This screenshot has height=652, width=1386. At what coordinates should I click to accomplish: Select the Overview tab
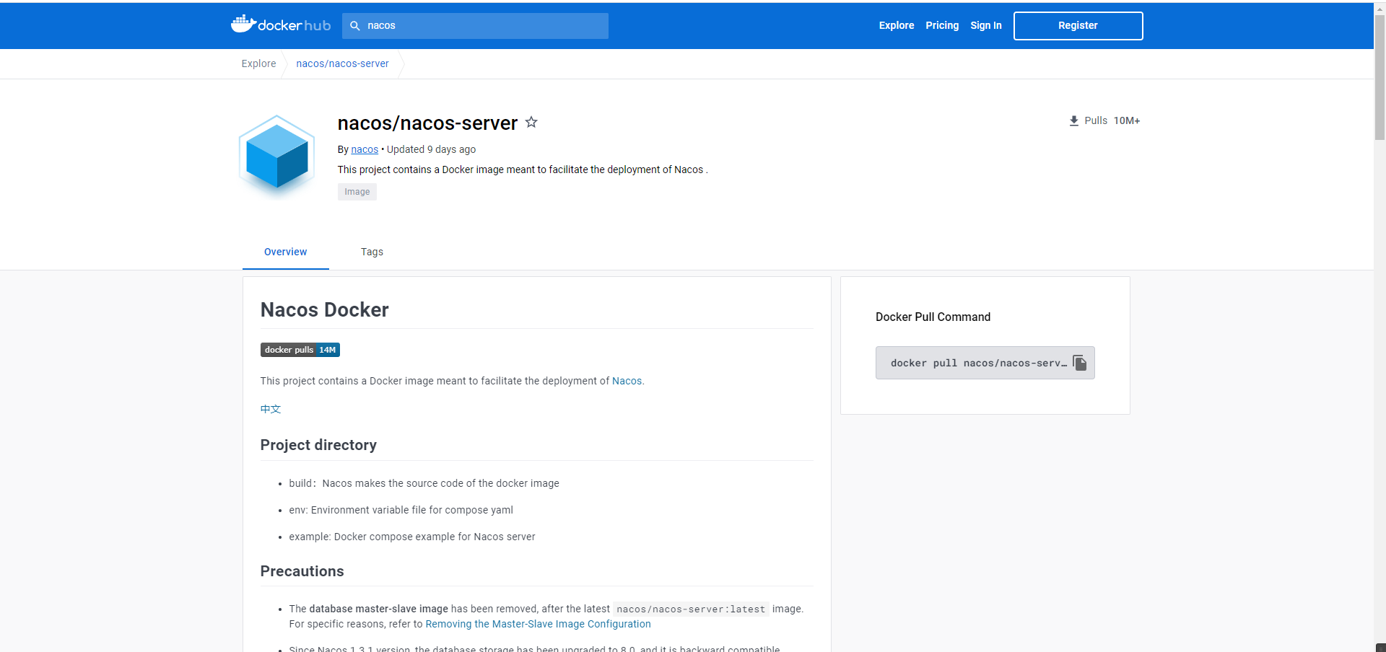pos(285,252)
